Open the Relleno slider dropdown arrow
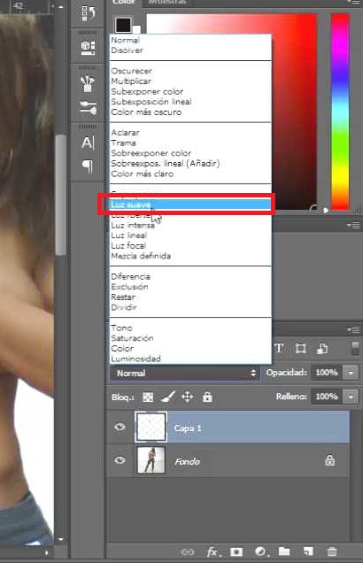Image resolution: width=363 pixels, height=563 pixels. coord(351,397)
